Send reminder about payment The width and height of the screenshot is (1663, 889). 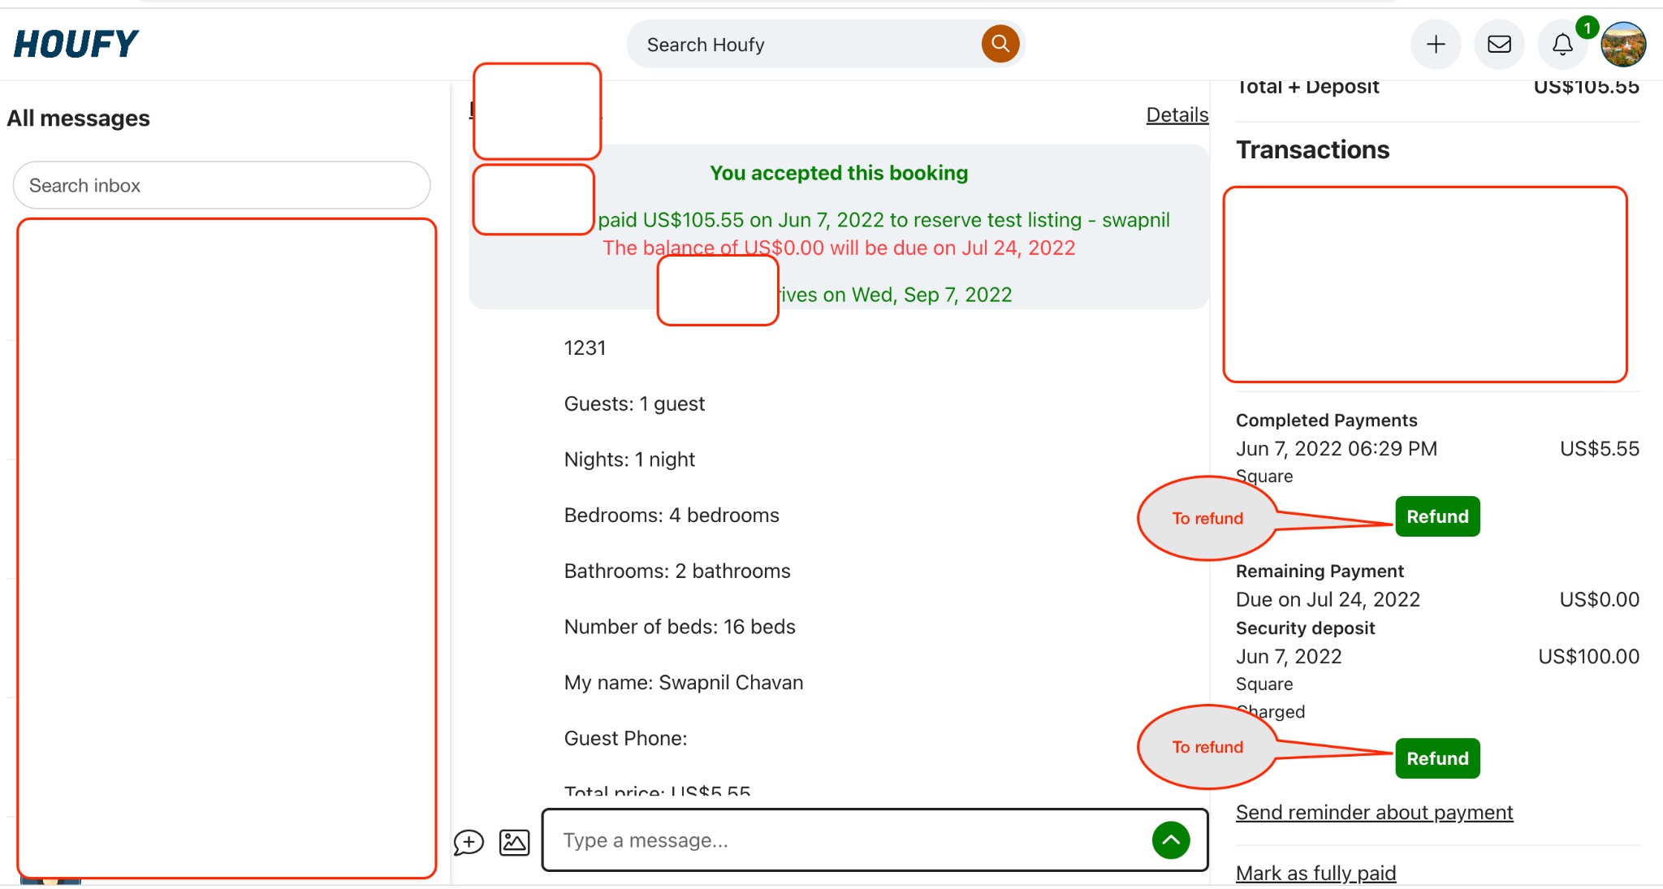[1374, 811]
